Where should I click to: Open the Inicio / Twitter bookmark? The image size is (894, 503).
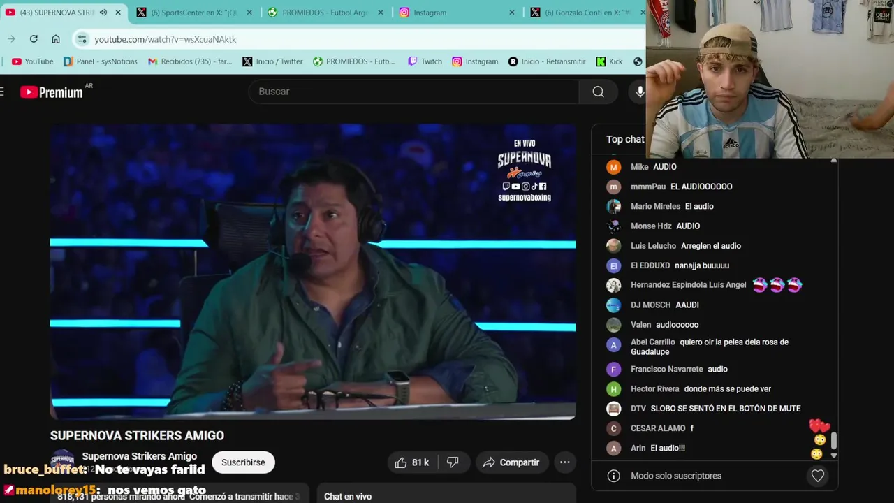pyautogui.click(x=272, y=61)
